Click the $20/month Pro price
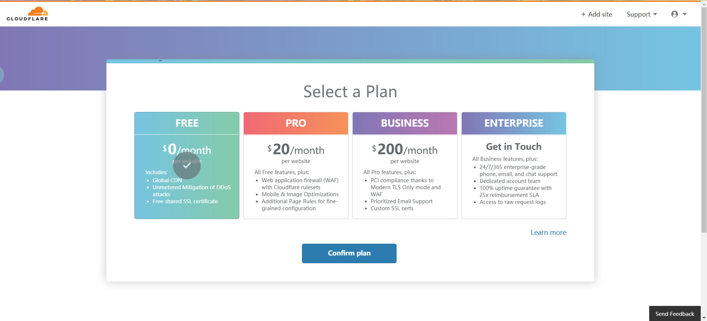This screenshot has height=321, width=707. [x=296, y=149]
